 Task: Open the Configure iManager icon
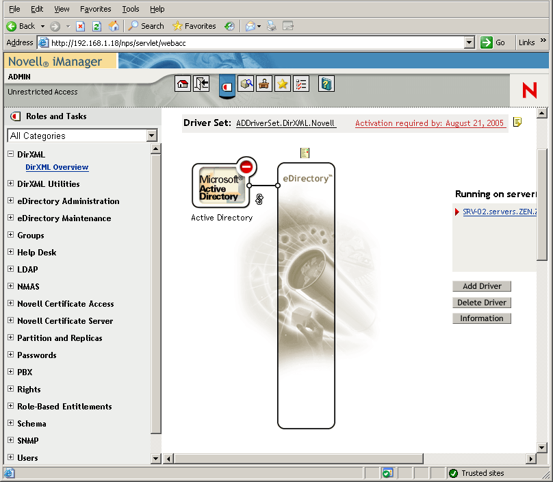[265, 84]
